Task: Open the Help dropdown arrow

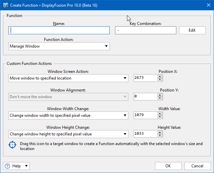Action: point(26,166)
